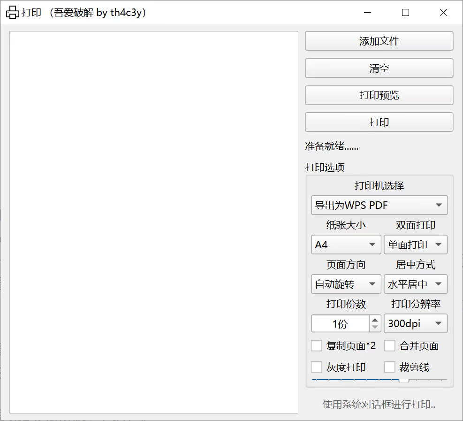463x421 pixels.
Task: Expand the 300dpi resolution dropdown
Action: (415, 323)
